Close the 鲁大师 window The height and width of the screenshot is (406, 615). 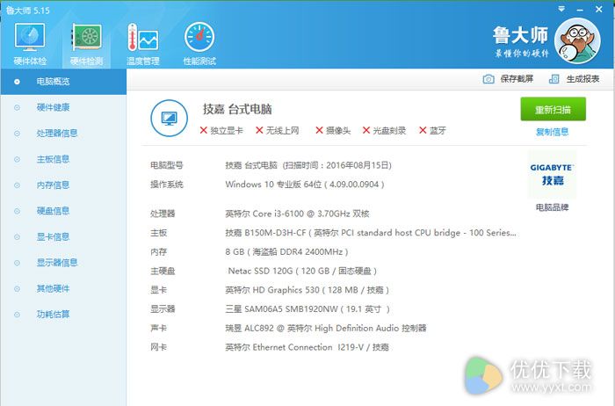pos(599,9)
